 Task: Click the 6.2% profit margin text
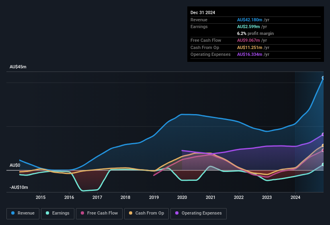(x=255, y=33)
